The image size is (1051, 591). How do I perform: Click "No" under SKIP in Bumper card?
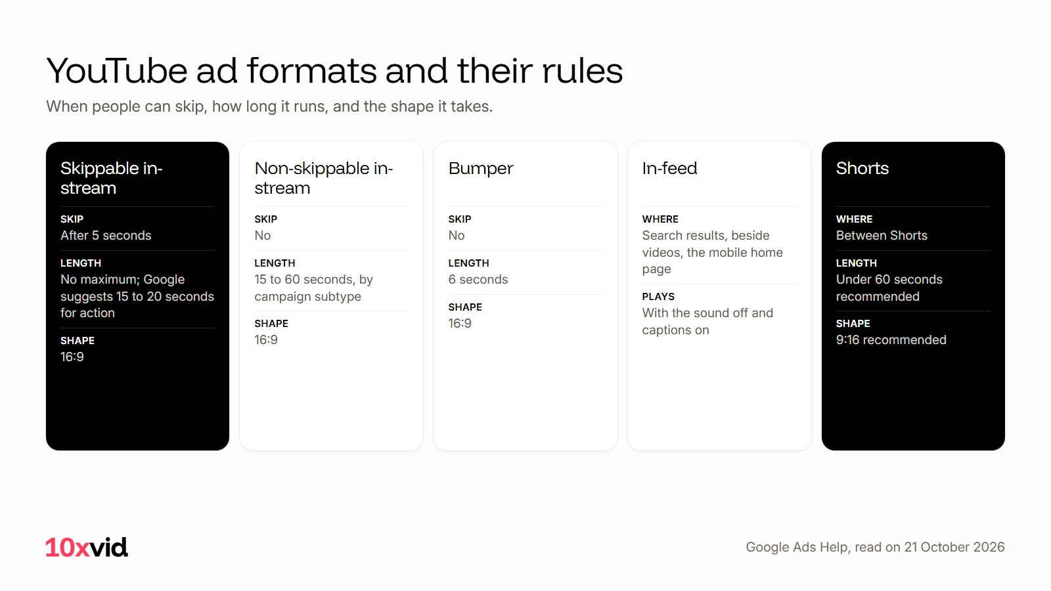click(x=457, y=235)
